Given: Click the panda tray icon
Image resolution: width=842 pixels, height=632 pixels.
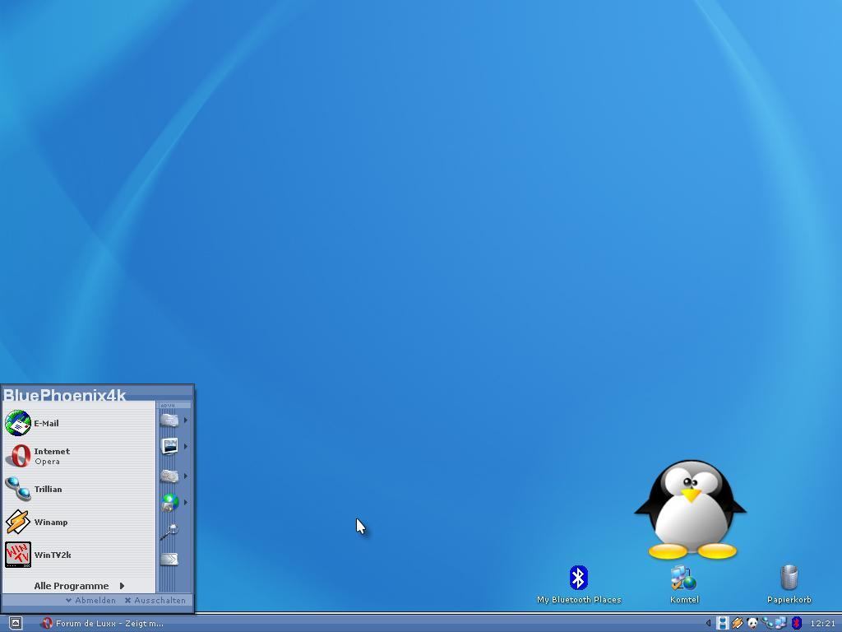Looking at the screenshot, I should (x=752, y=624).
